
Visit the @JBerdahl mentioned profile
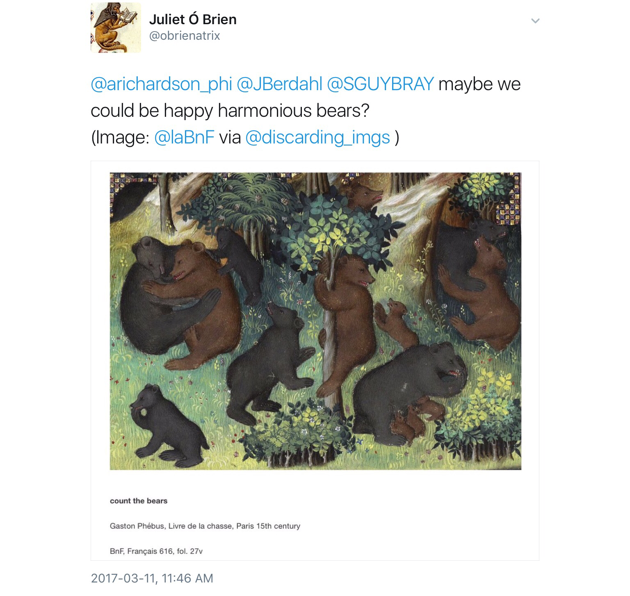(279, 84)
